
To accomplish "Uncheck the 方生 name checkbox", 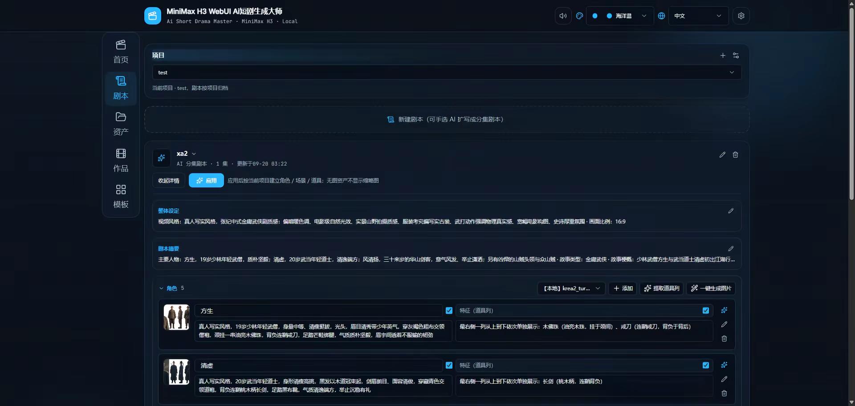I will click(x=449, y=311).
